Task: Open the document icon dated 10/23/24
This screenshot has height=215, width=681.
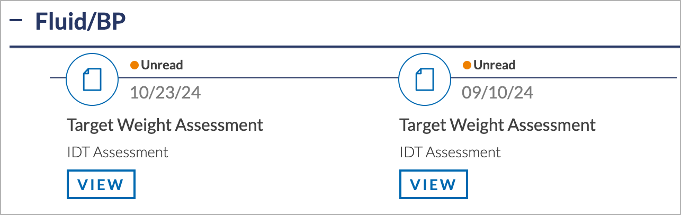Action: click(93, 78)
